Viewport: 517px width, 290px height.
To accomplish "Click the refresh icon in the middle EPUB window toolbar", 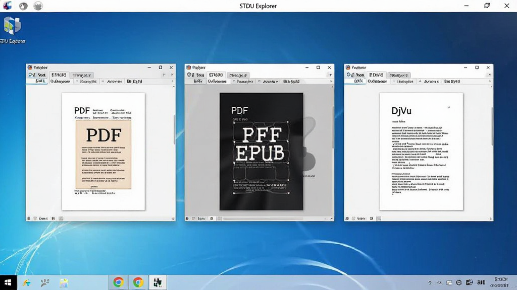I will click(x=190, y=75).
